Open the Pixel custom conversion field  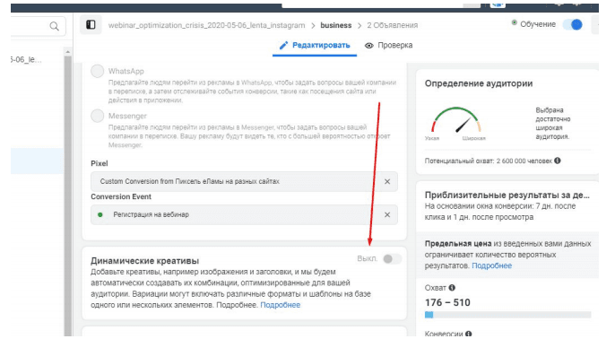tap(244, 181)
